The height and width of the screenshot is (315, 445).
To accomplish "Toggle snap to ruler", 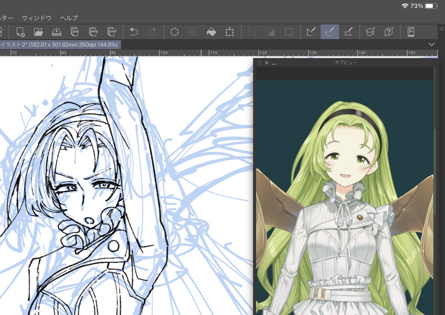I will point(311,32).
